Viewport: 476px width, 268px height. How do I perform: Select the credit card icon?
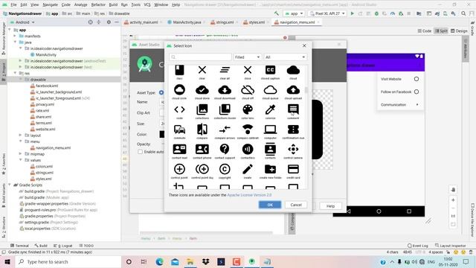[293, 169]
